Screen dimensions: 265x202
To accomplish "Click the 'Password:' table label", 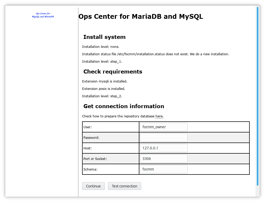I will [91, 138].
